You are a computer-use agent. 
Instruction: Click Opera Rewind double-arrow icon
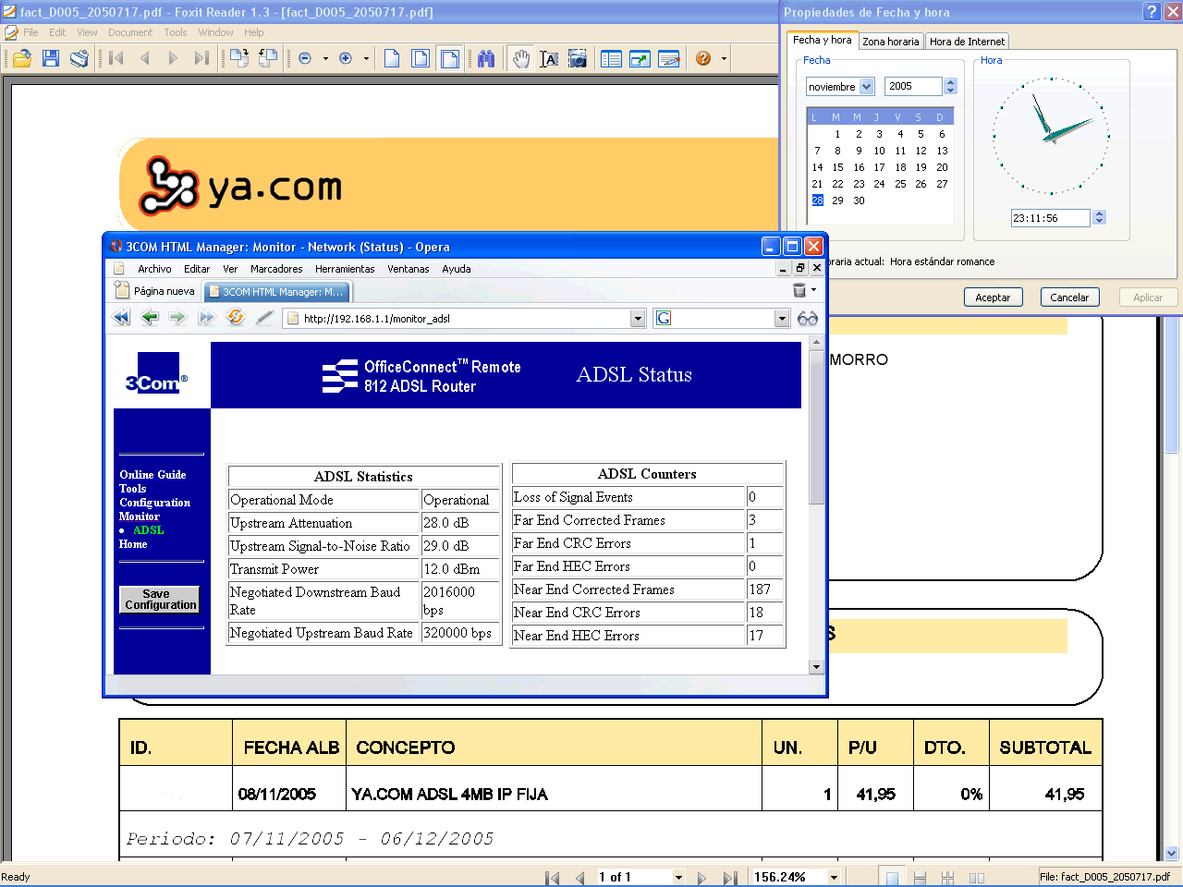tap(121, 318)
